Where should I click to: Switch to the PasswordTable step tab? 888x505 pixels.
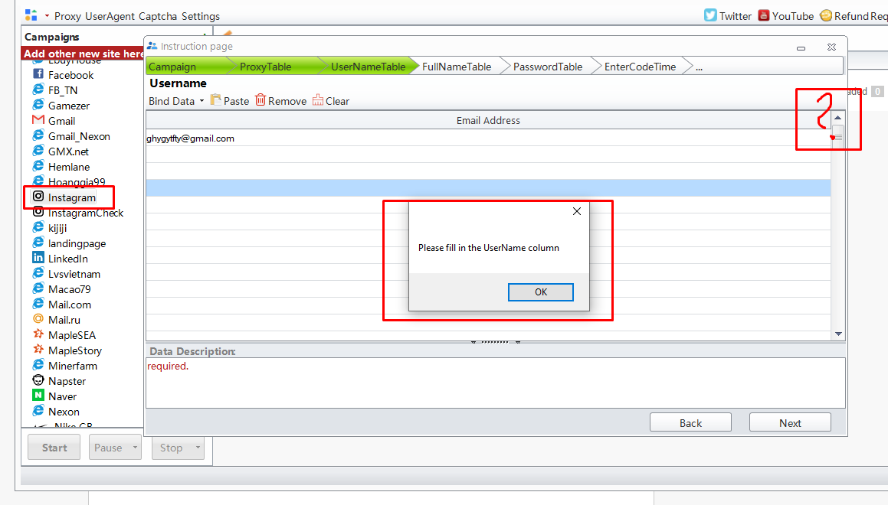click(x=548, y=67)
